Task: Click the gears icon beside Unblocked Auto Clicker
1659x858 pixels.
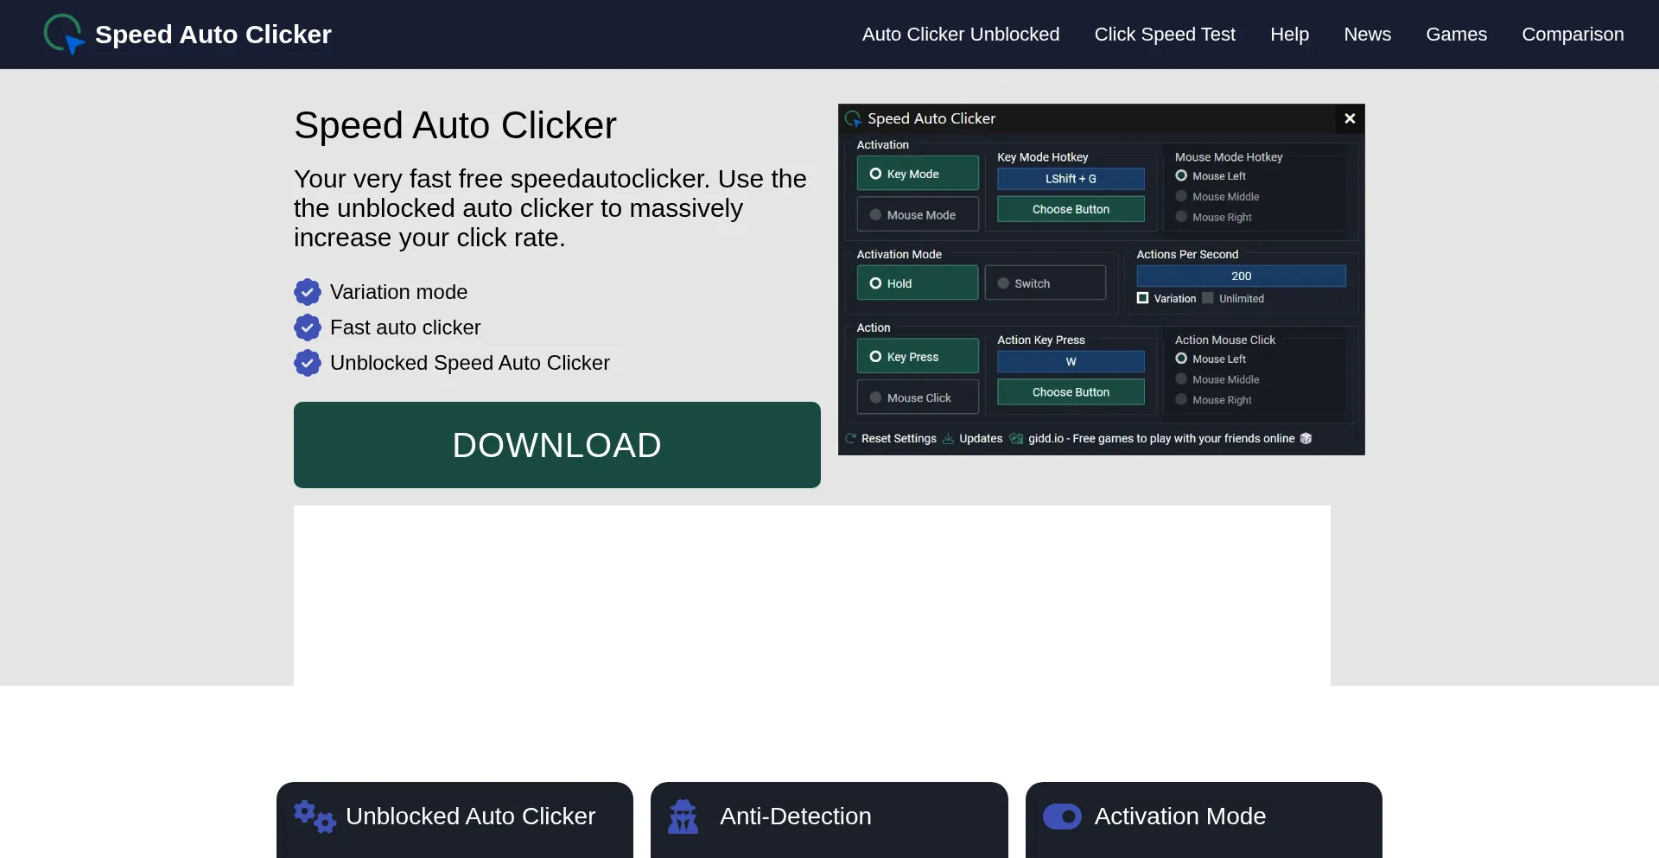Action: [x=314, y=817]
